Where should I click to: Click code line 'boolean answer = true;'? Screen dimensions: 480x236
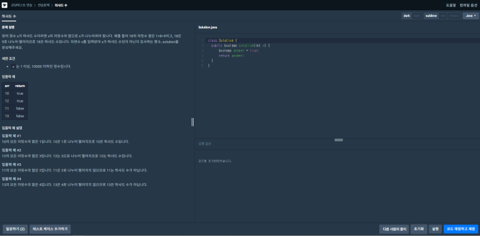pos(238,50)
